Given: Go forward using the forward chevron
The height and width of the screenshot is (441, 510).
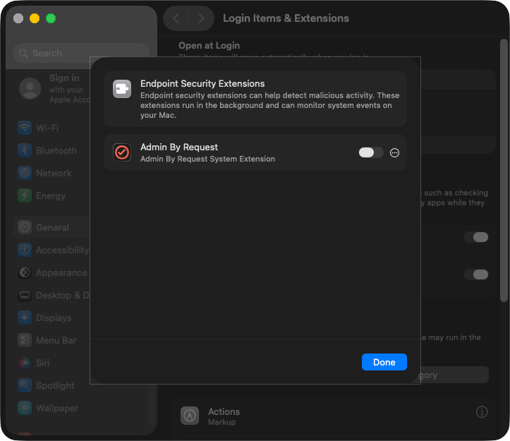Looking at the screenshot, I should pyautogui.click(x=201, y=18).
